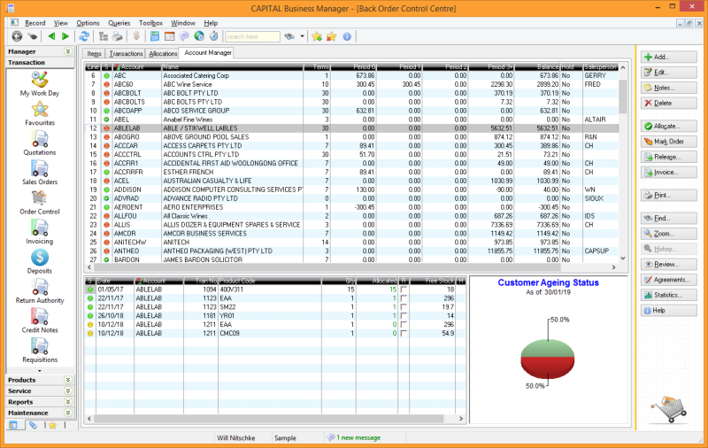Open the Toolbox menu
708x448 pixels.
click(x=150, y=23)
